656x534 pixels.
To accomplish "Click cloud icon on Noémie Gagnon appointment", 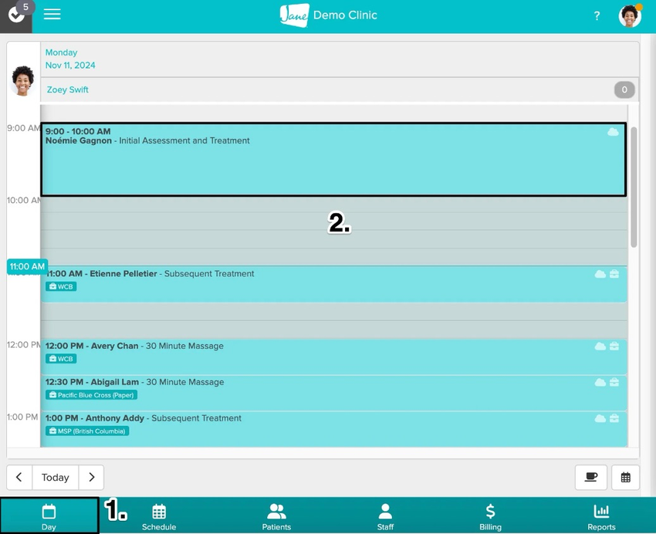I will (x=613, y=132).
